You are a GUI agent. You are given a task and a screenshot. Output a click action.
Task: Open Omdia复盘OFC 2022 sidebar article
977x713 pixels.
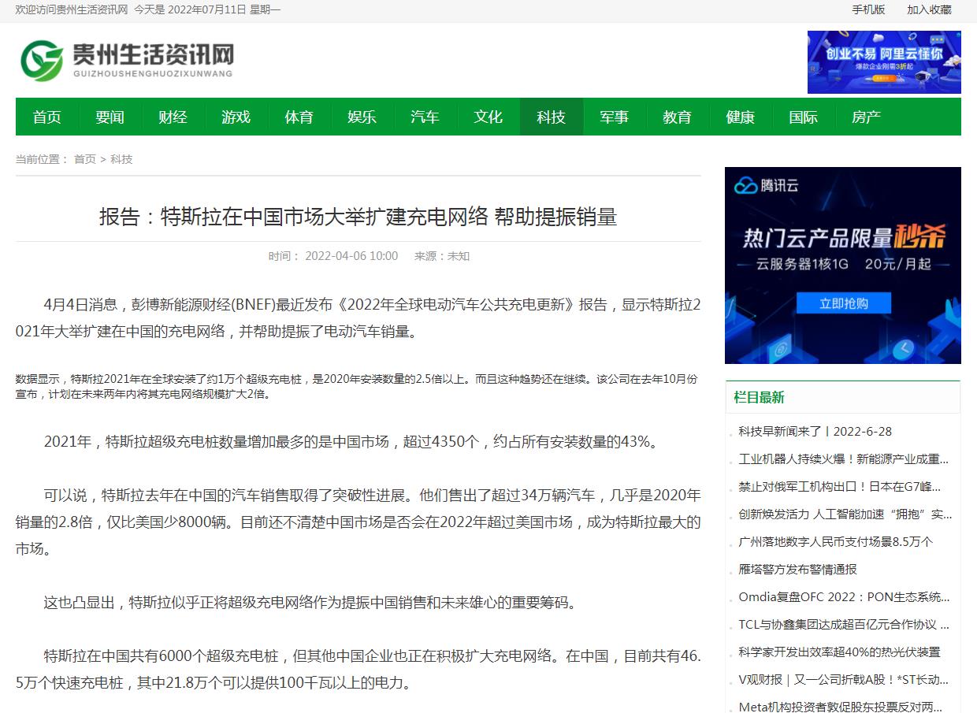tap(845, 597)
